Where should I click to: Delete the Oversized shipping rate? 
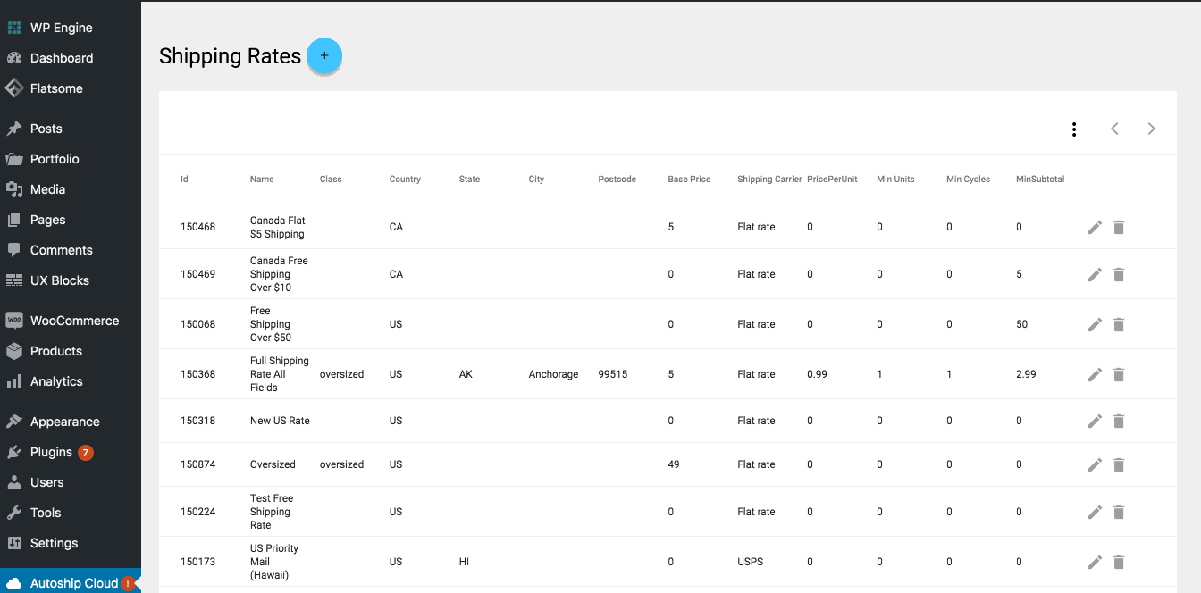coord(1119,464)
